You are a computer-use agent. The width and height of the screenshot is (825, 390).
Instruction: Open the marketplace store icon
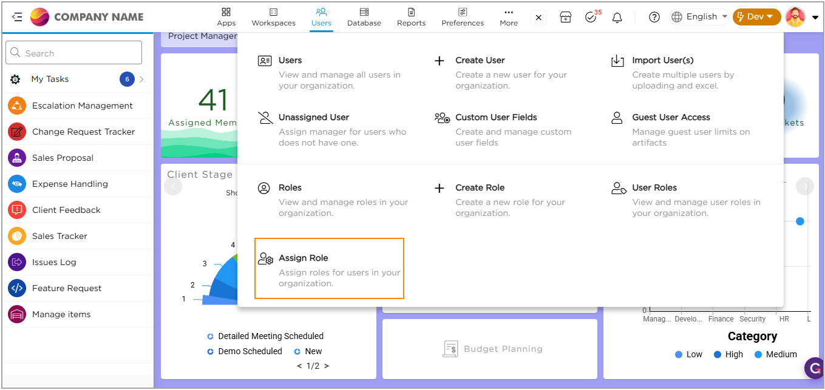pyautogui.click(x=565, y=18)
